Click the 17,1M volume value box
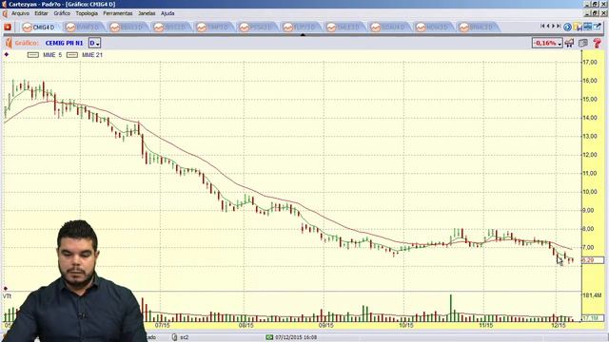 coord(592,318)
